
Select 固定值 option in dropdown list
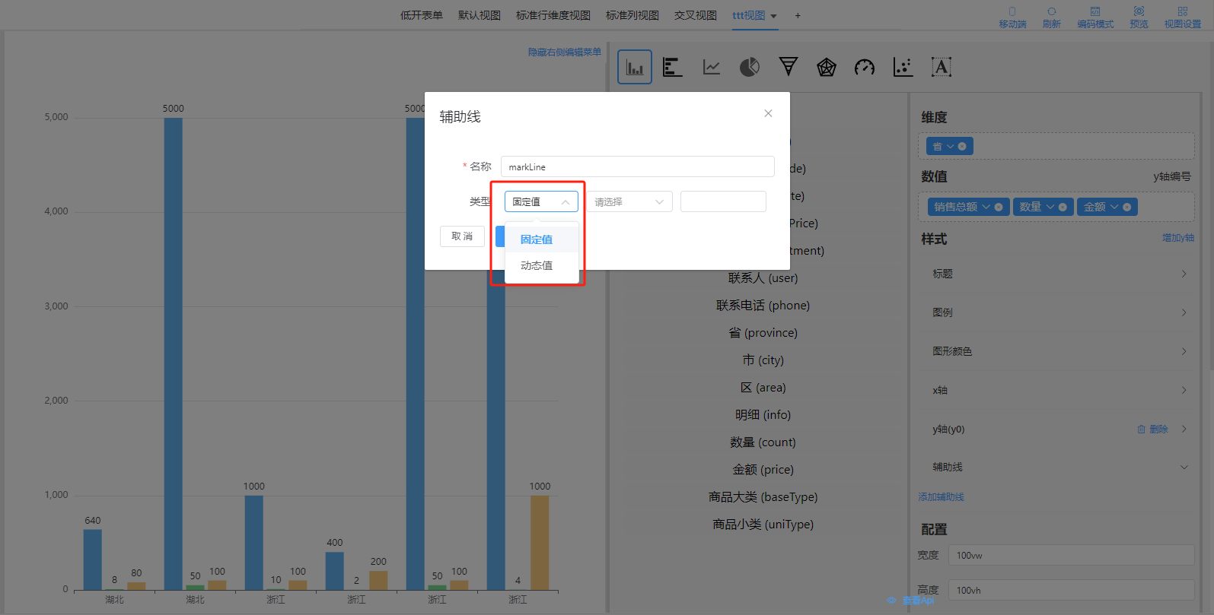(537, 239)
